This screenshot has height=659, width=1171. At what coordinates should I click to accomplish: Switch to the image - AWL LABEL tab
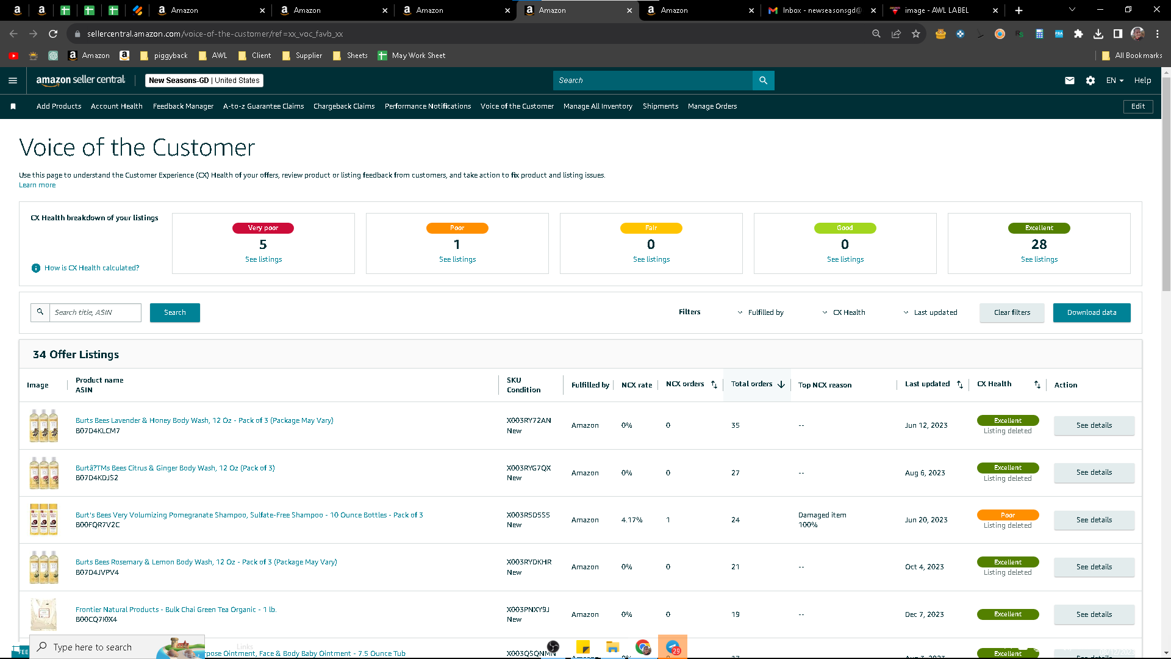click(944, 10)
